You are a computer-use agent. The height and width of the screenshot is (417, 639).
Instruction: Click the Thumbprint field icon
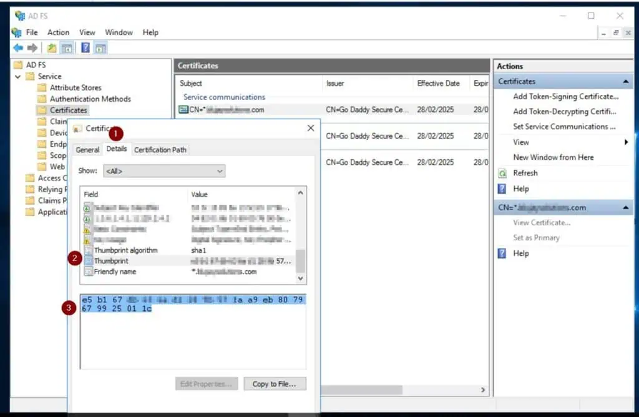(88, 261)
